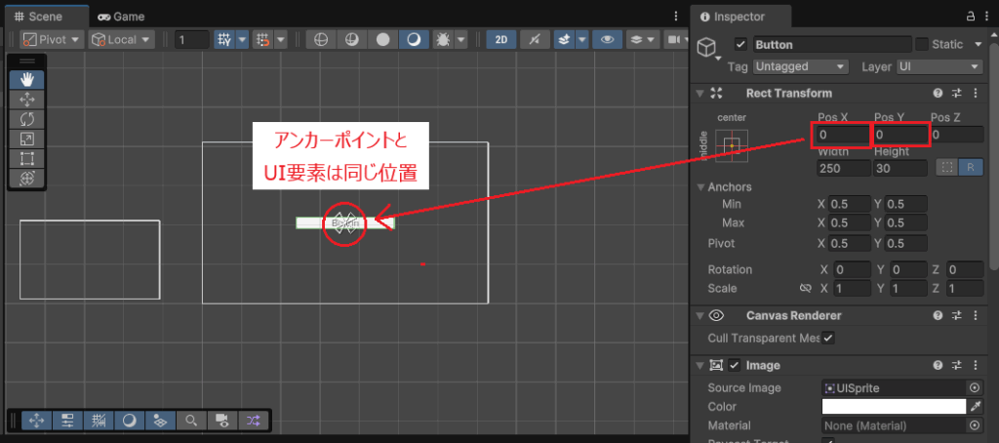Click the debug draw mode bug icon
This screenshot has height=443, width=999.
pos(442,40)
